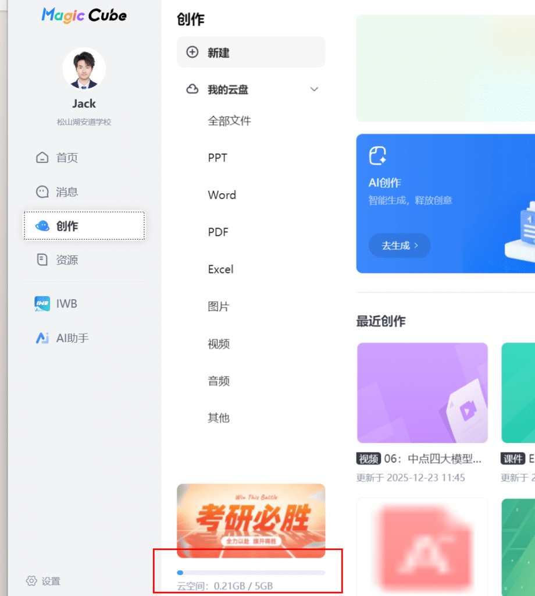Click the 资源 resources icon
Screen dimensions: 535x596
pyautogui.click(x=42, y=260)
